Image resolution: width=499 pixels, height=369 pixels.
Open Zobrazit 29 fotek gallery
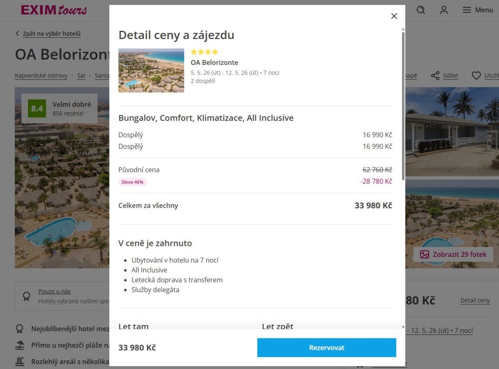[x=453, y=254]
